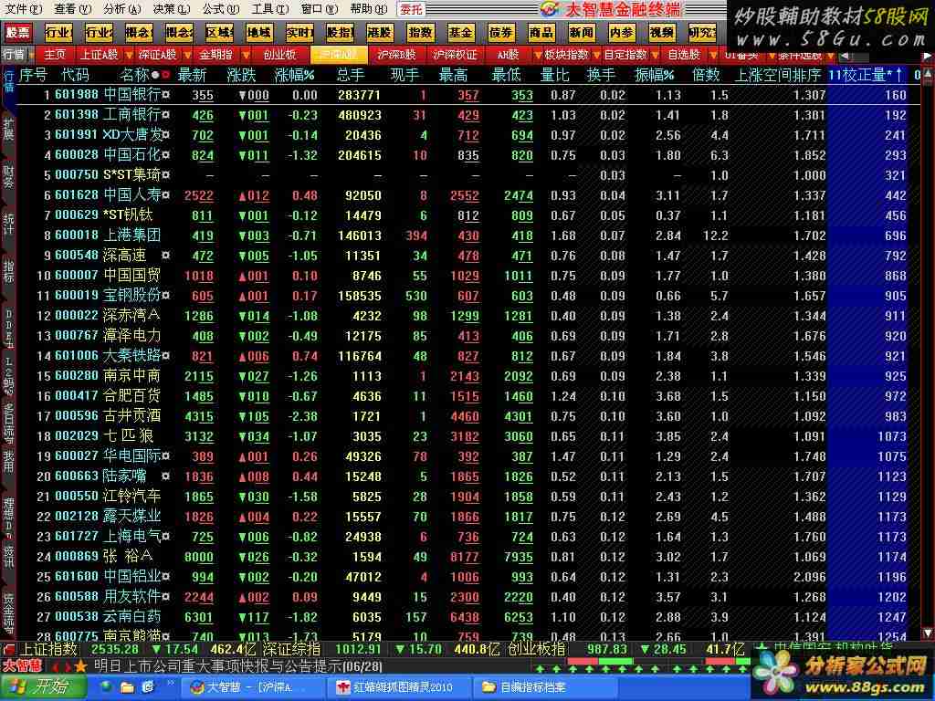Open the 概念 toolbar button beside 行业
This screenshot has height=701, width=935.
pyautogui.click(x=139, y=32)
